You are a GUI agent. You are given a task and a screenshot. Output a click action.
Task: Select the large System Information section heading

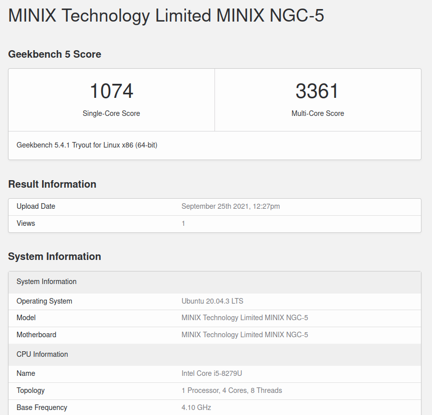[x=55, y=256]
